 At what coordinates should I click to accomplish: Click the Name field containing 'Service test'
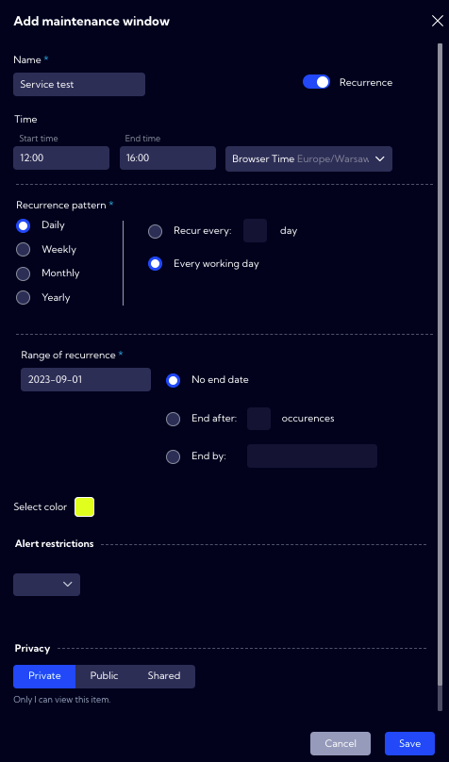(79, 85)
